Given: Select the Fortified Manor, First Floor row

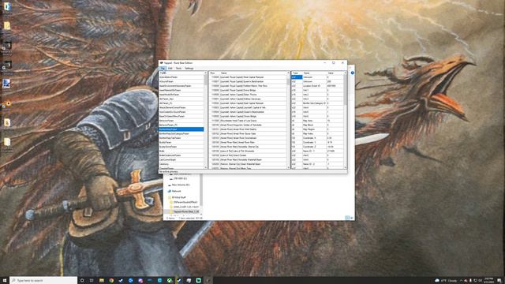Looking at the screenshot, I should (248, 86).
